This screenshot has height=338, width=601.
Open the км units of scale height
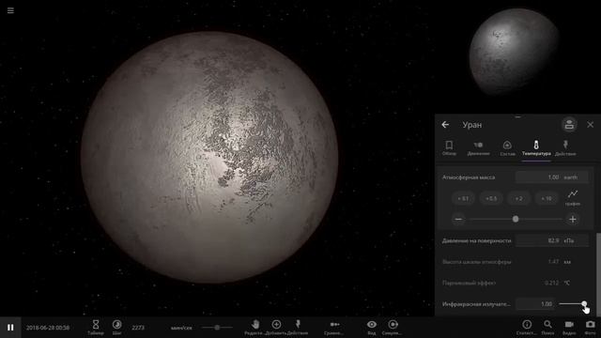pos(567,262)
